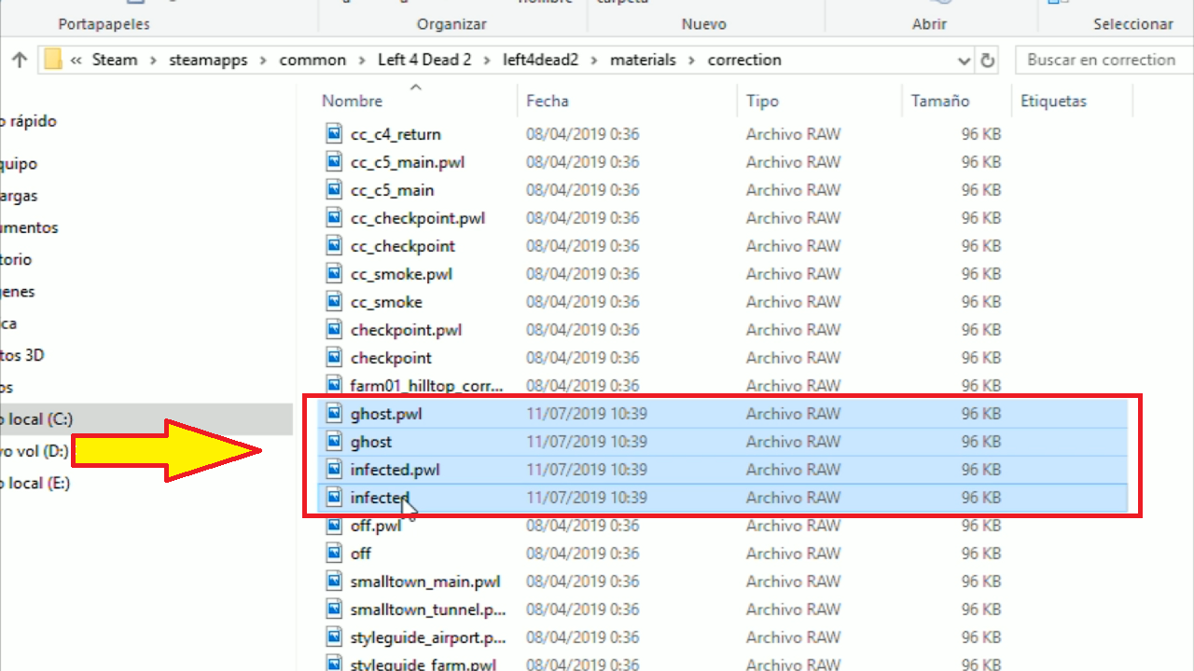The height and width of the screenshot is (671, 1194).
Task: Click the 96 KB size of ghost.pwl
Action: tap(981, 414)
